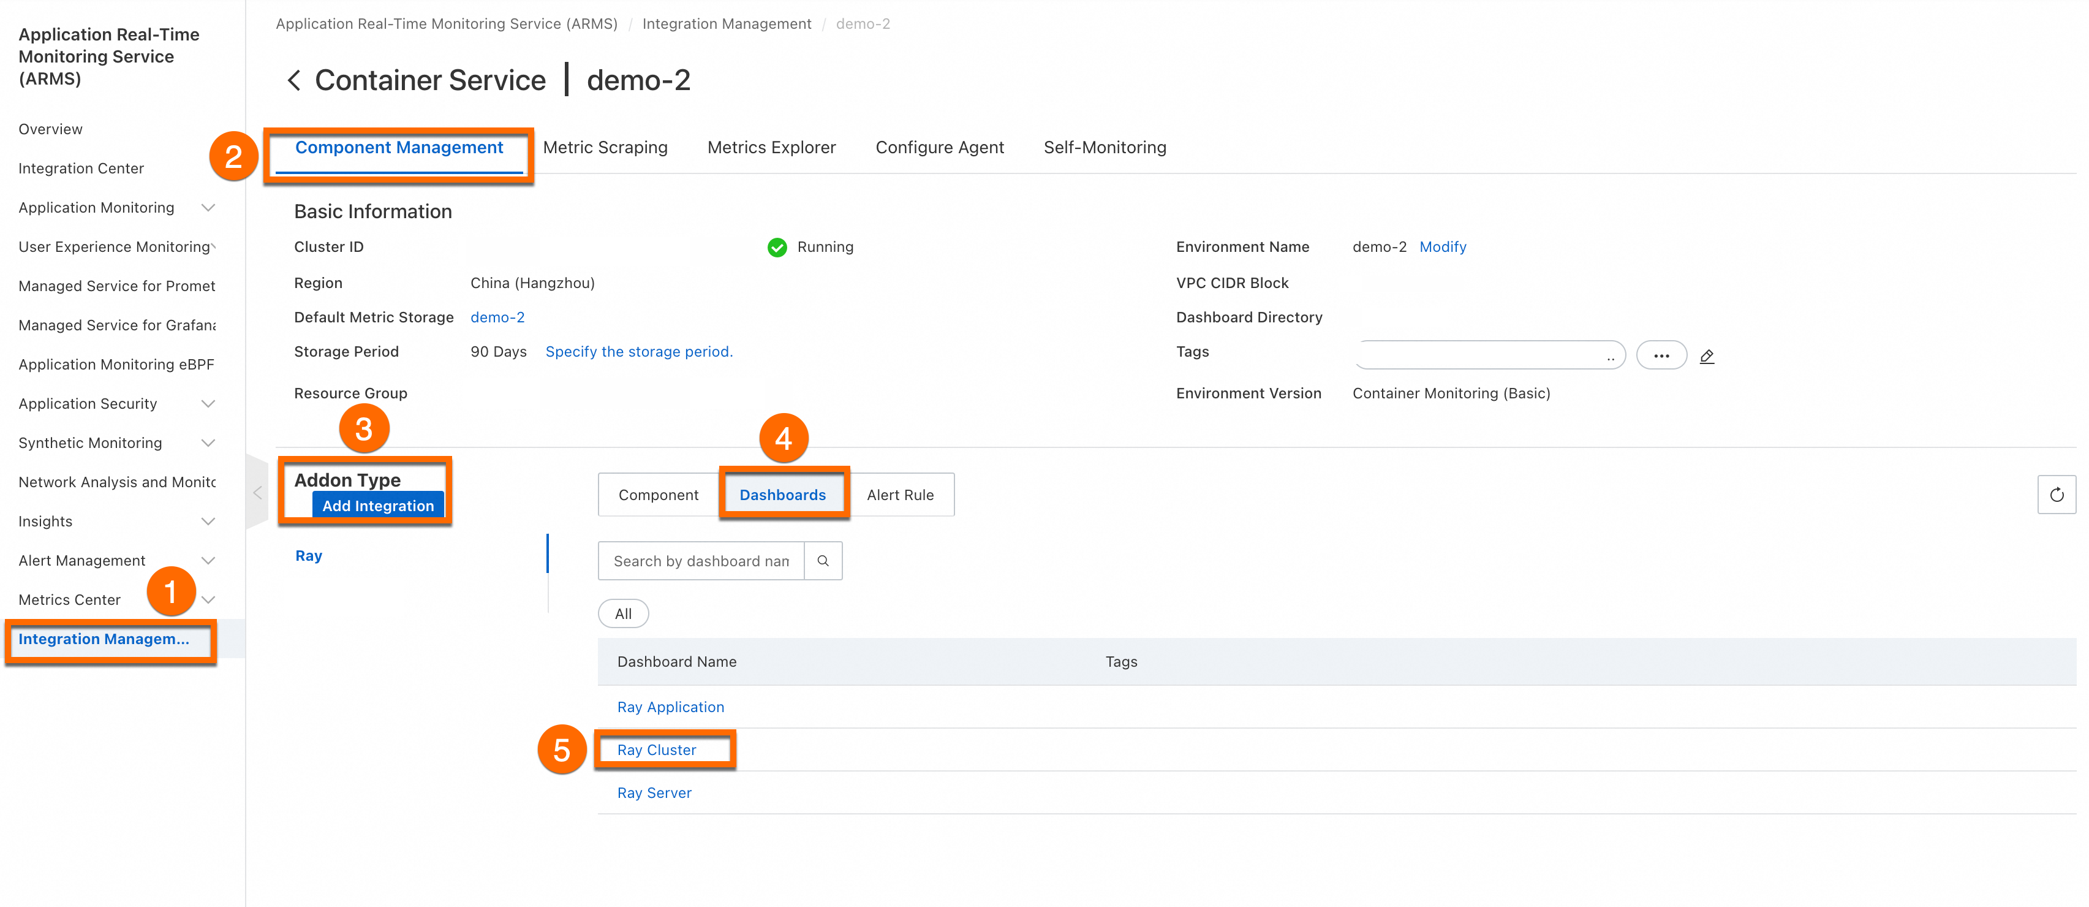Image resolution: width=2089 pixels, height=907 pixels.
Task: Open the Ray Cluster dashboard link
Action: click(656, 751)
